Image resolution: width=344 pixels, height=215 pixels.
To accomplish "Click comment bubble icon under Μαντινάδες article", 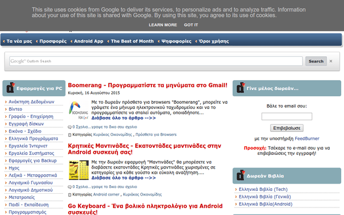I will (69, 187).
